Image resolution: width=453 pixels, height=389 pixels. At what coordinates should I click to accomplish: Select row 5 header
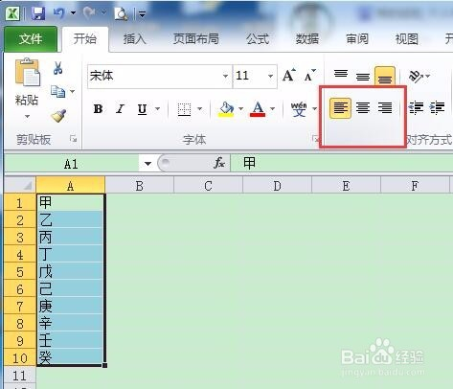(x=20, y=271)
